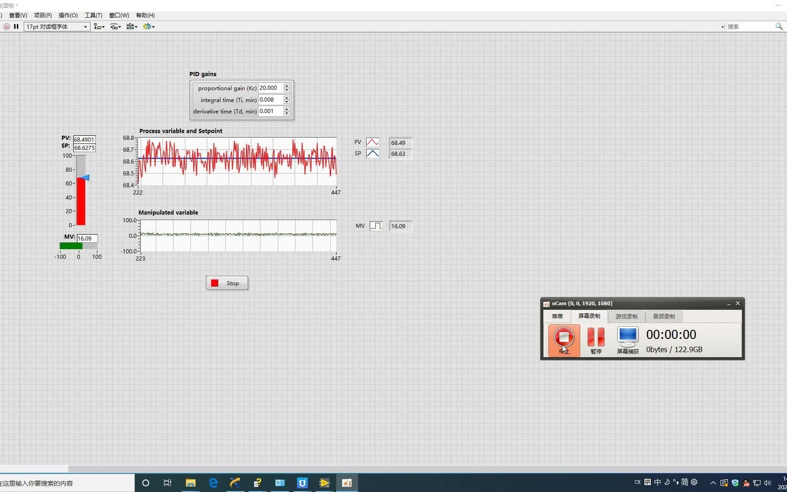Toggle simplified Chinese with the 简 icon

click(x=684, y=482)
